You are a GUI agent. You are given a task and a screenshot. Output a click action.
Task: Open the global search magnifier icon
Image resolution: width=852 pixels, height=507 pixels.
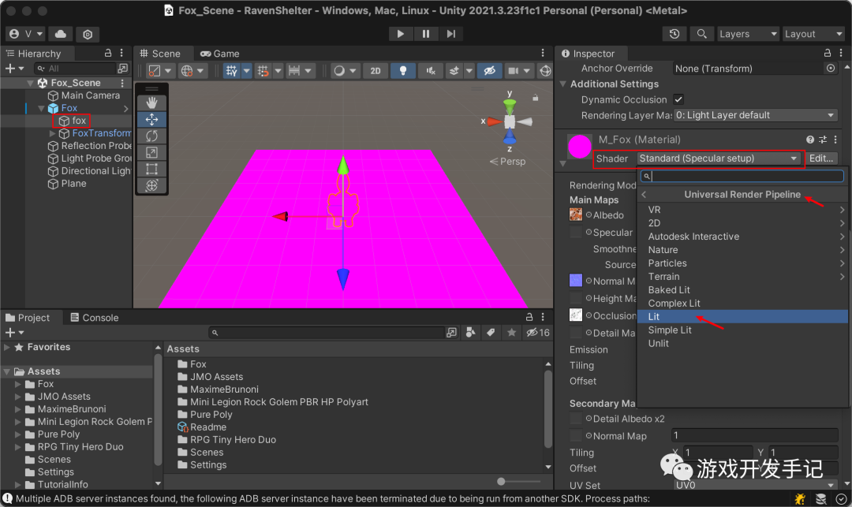701,34
